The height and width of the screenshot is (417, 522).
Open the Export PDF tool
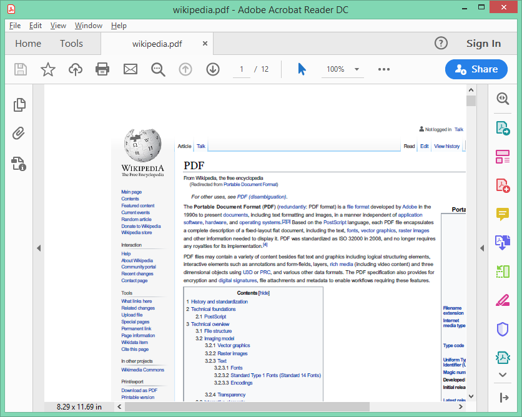(x=503, y=128)
